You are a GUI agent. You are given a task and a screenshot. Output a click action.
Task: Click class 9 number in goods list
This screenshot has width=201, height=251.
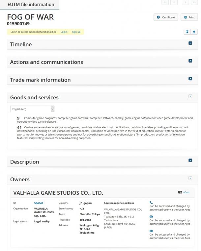pos(18,118)
